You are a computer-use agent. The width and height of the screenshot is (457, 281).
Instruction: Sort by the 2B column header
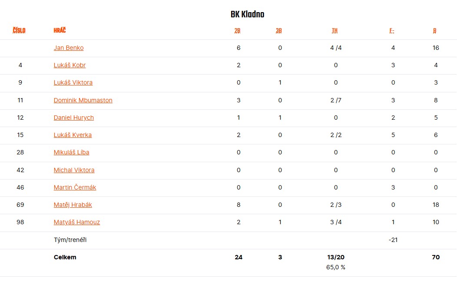[238, 31]
